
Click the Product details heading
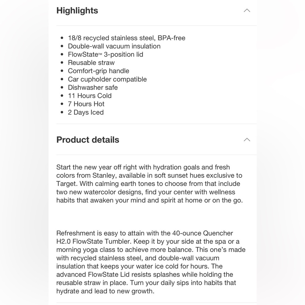(88, 140)
